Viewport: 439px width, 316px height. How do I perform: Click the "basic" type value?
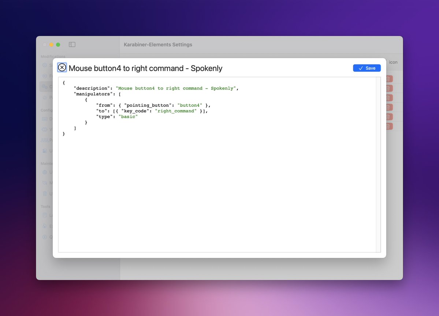click(128, 117)
